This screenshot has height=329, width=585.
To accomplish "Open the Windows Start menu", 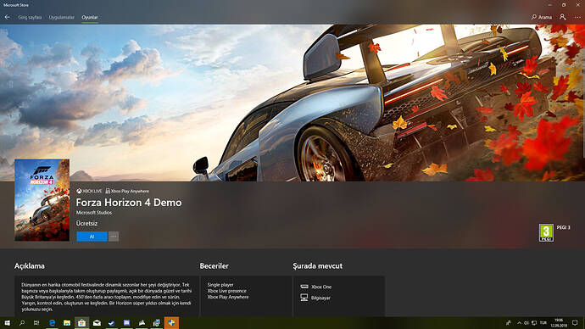I will tap(8, 323).
